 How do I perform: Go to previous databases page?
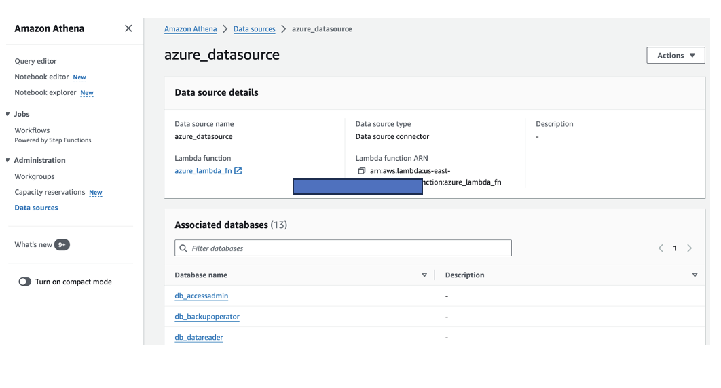click(661, 248)
